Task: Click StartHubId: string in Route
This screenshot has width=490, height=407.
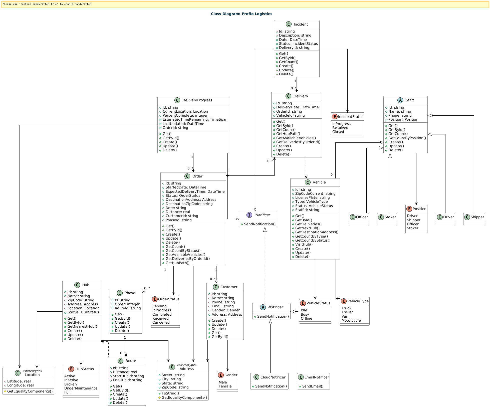Action: click(128, 376)
